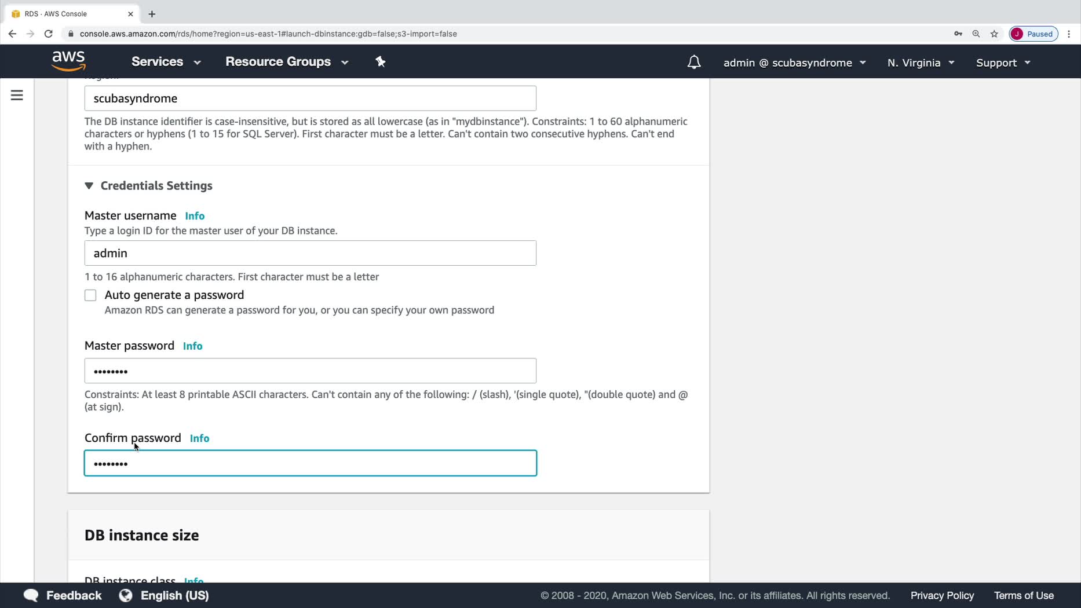Viewport: 1081px width, 608px height.
Task: Select the English (US) language button
Action: point(164,595)
